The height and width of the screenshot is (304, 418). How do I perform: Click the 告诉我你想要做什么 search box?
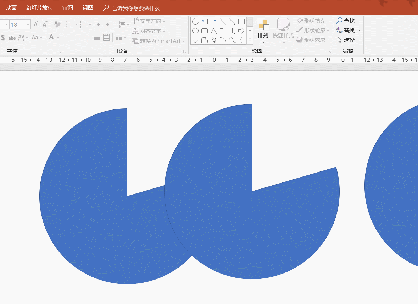[135, 8]
